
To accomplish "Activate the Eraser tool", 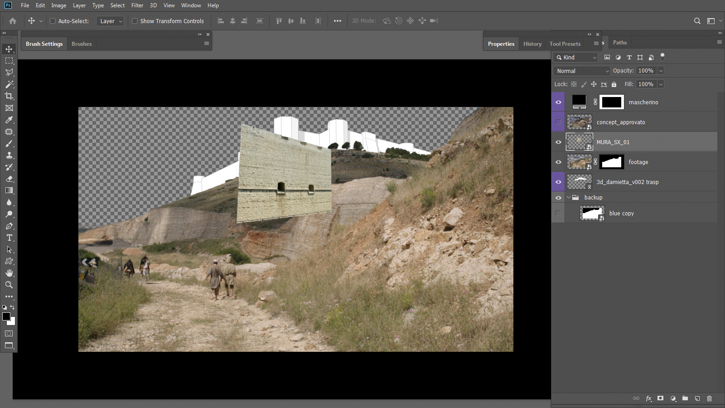I will (x=9, y=179).
